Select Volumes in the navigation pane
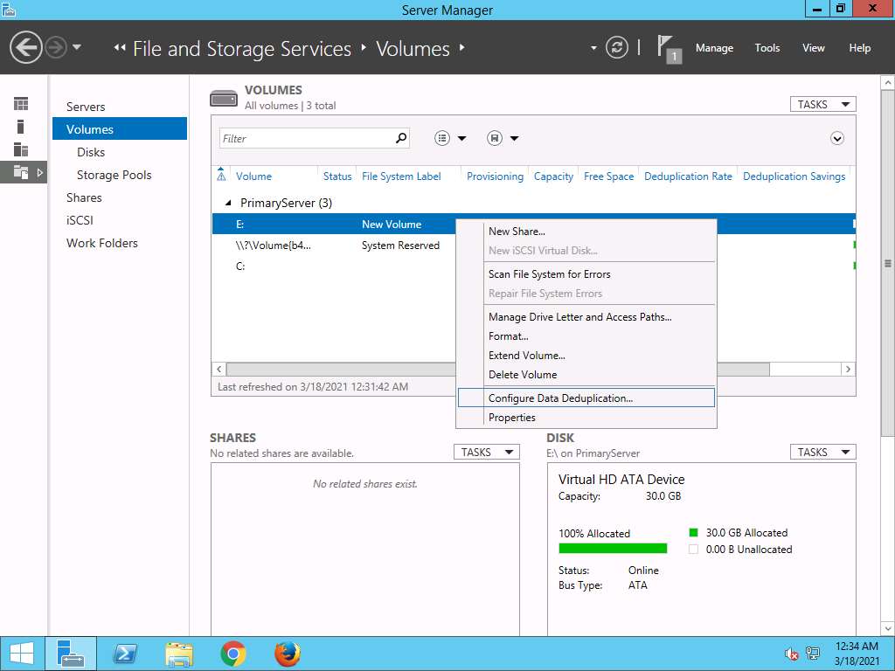 119,129
